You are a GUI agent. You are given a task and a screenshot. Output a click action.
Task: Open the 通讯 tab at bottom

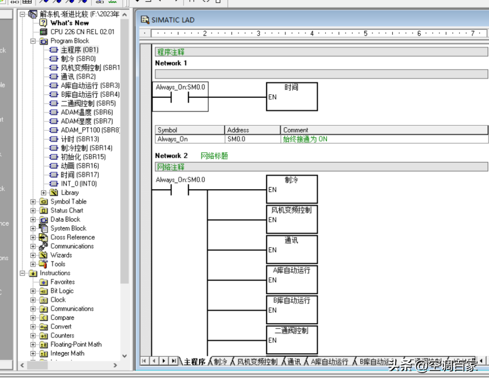pos(293,362)
